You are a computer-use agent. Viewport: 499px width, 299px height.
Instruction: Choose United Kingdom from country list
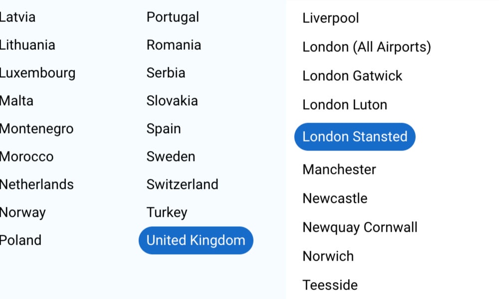click(x=196, y=240)
